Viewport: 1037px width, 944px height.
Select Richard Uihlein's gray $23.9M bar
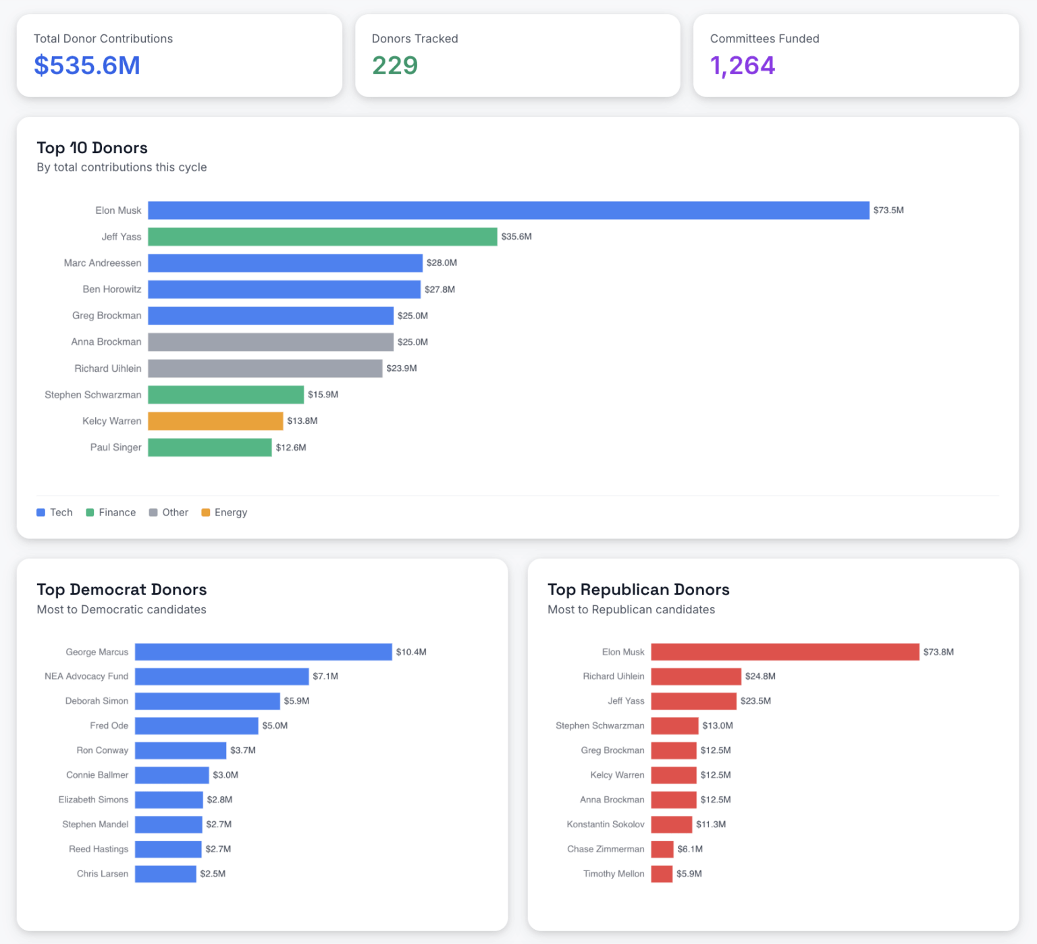(x=265, y=368)
